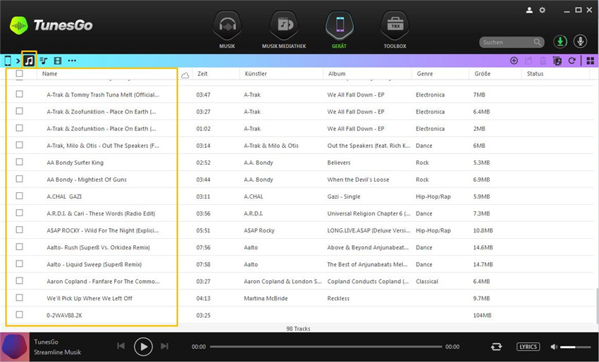599x362 pixels.
Task: Check the Aalto - Liquid Sweep track
Action: tap(20, 264)
